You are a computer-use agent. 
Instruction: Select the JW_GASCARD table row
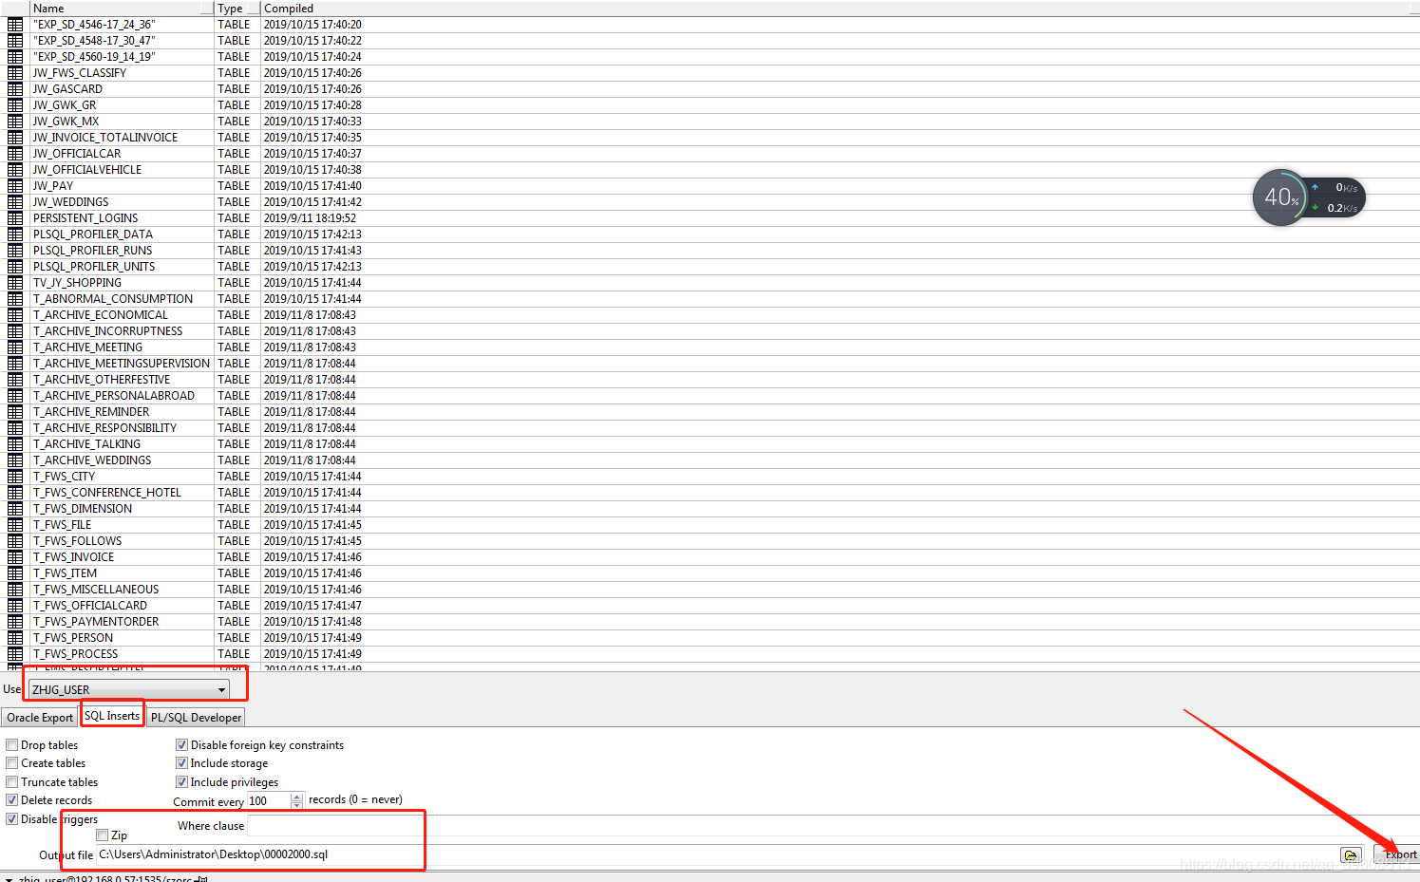click(66, 88)
